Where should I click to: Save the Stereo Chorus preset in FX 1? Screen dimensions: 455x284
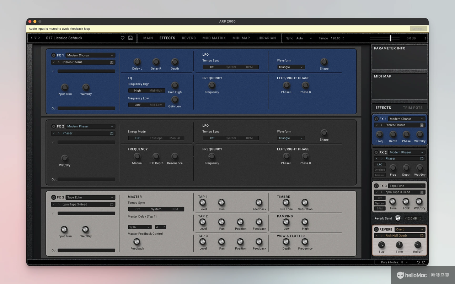click(112, 62)
